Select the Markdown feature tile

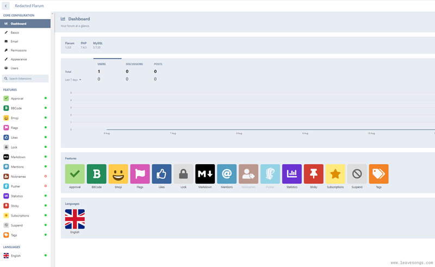pyautogui.click(x=205, y=174)
